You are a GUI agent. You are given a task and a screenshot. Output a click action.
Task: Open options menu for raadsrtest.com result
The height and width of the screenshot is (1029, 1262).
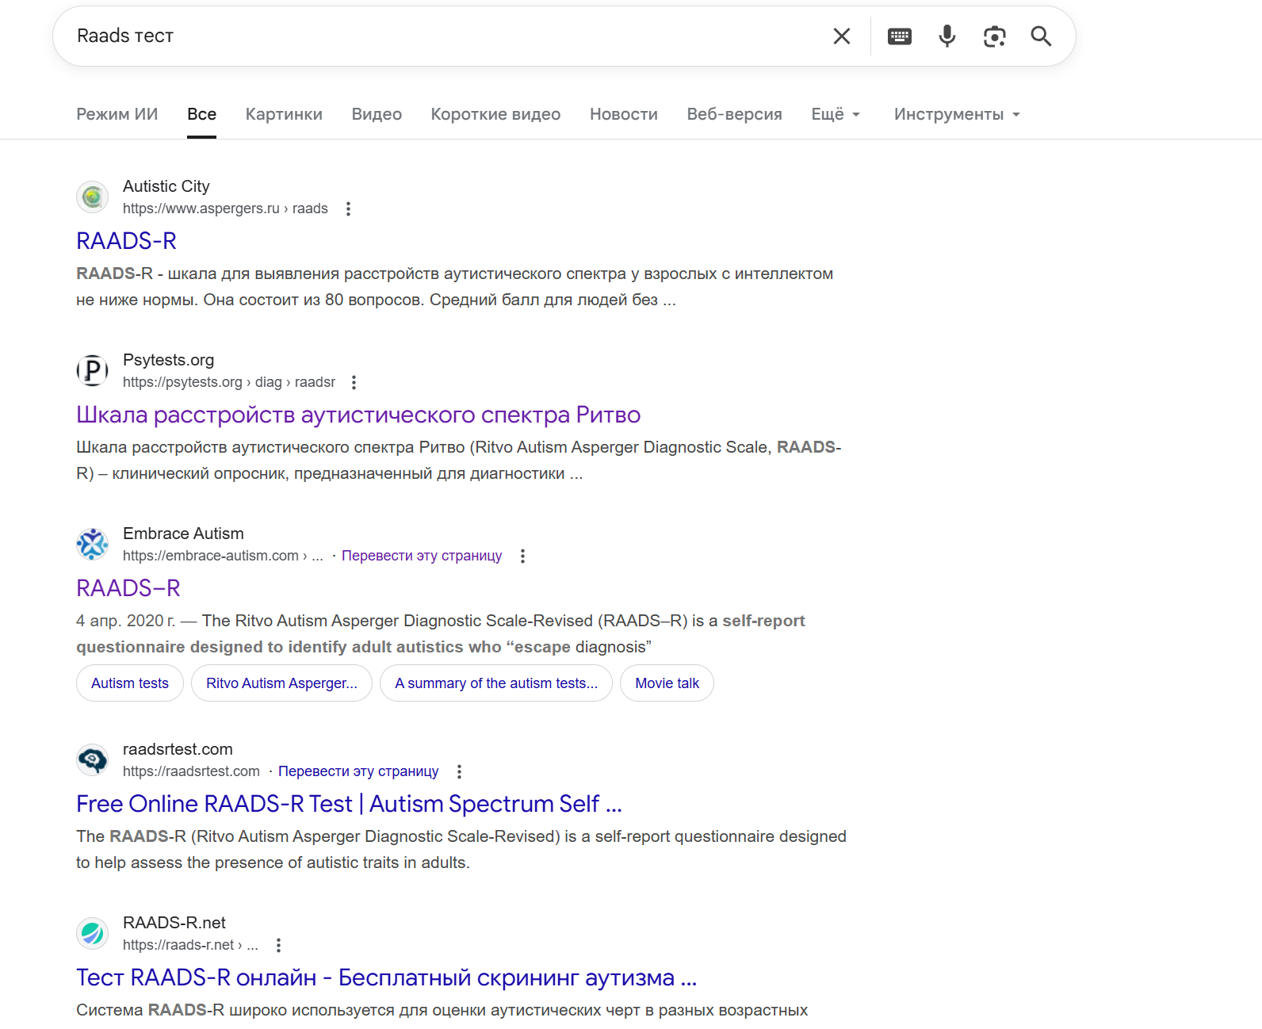coord(459,771)
